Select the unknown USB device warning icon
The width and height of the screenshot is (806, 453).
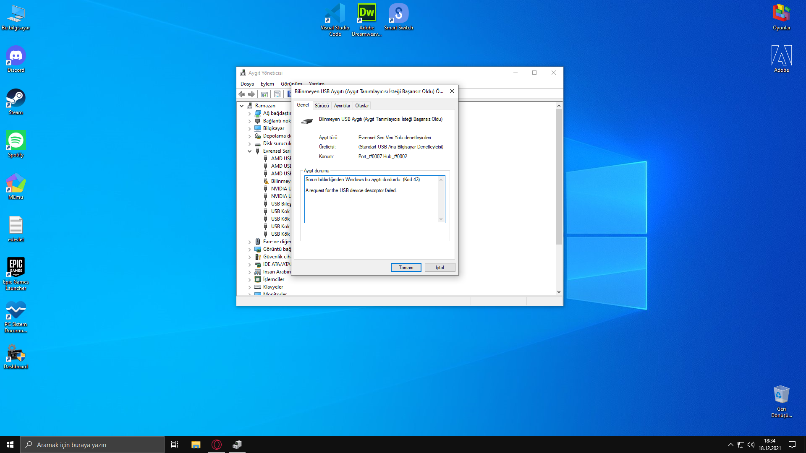point(266,181)
